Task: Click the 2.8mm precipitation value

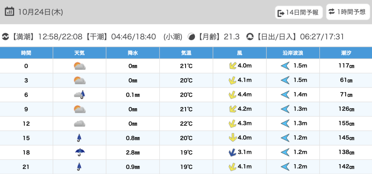Action: 133,153
